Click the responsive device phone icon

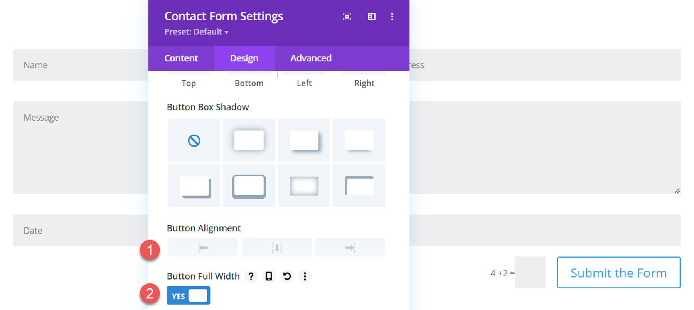[269, 276]
